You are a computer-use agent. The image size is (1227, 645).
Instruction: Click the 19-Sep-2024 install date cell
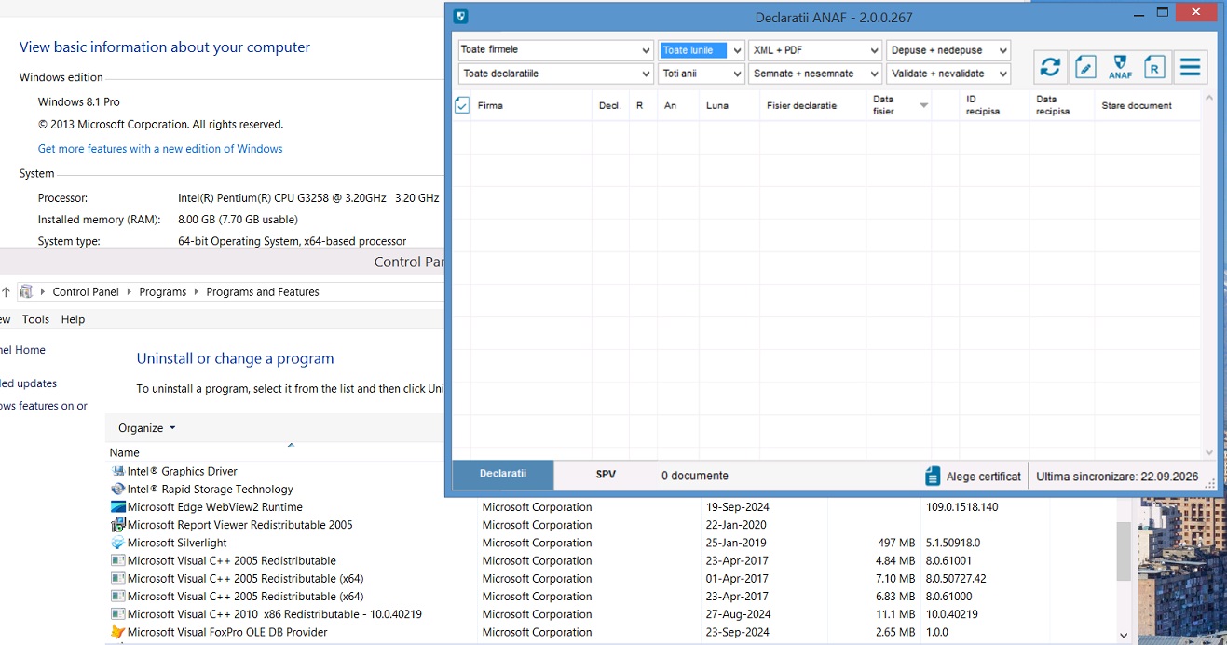(738, 507)
